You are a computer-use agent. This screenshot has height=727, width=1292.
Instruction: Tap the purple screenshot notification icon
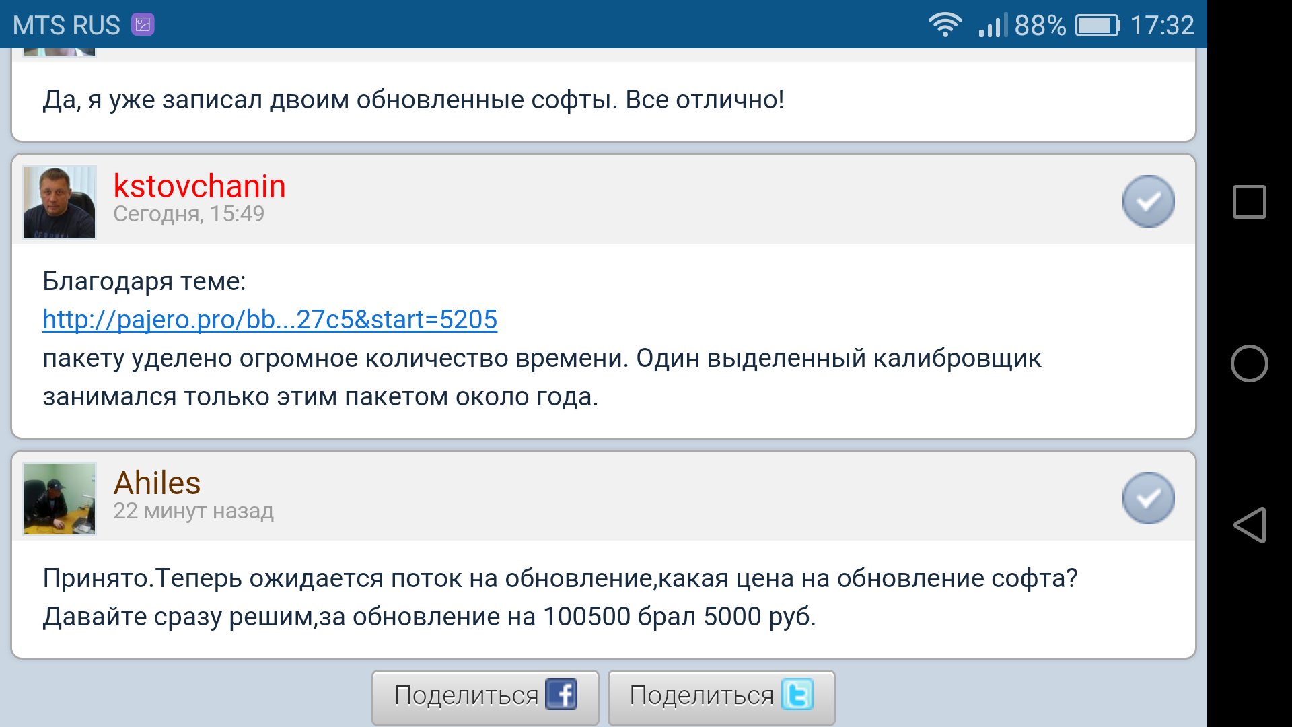tap(143, 25)
